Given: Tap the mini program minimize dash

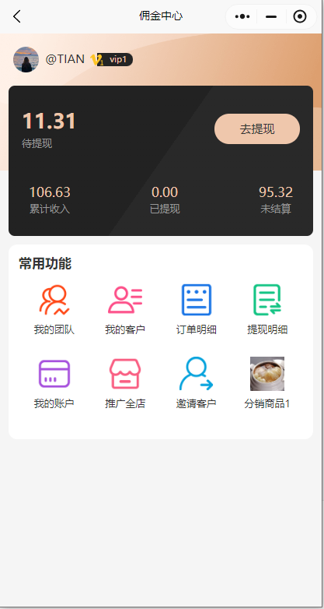Looking at the screenshot, I should (271, 16).
